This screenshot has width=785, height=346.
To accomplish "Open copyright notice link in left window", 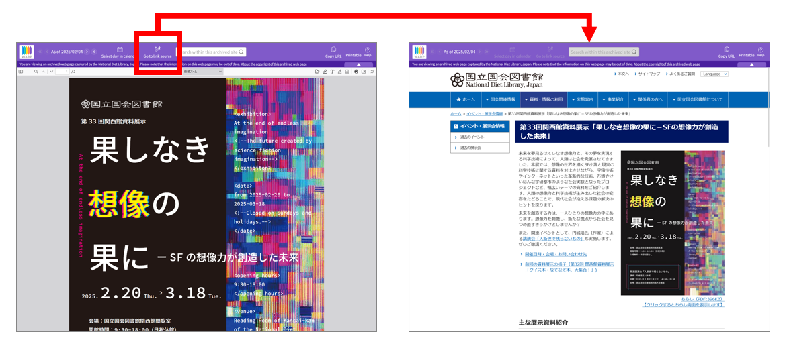I will [x=274, y=64].
